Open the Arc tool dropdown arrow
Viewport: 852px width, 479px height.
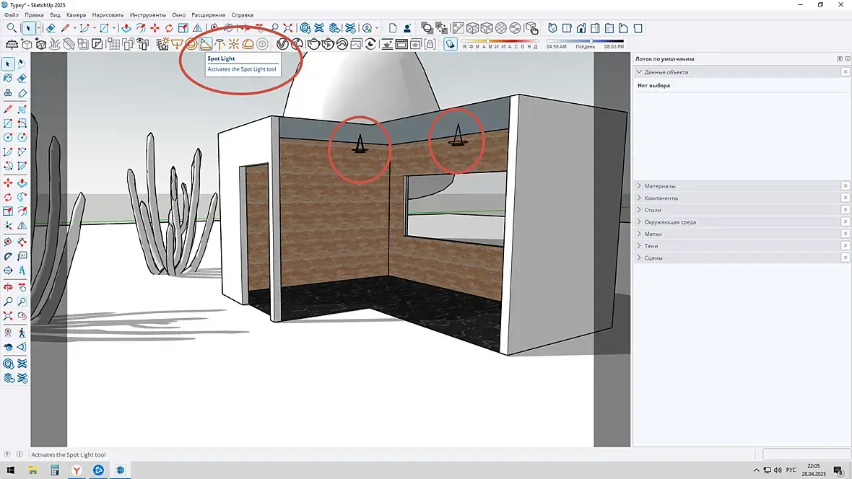pos(94,27)
